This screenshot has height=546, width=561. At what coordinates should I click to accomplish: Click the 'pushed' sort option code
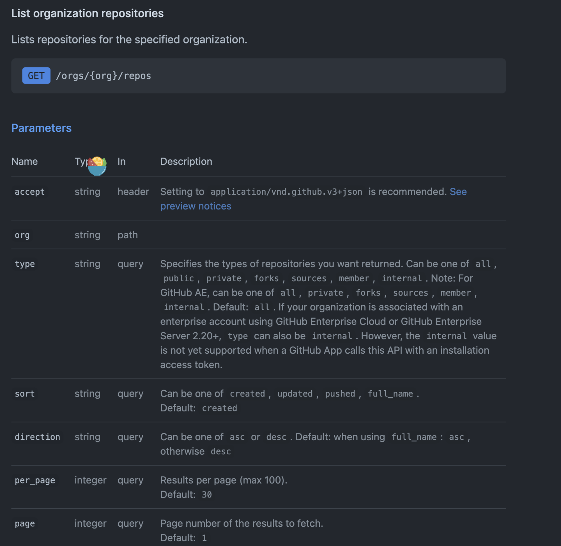click(x=340, y=394)
